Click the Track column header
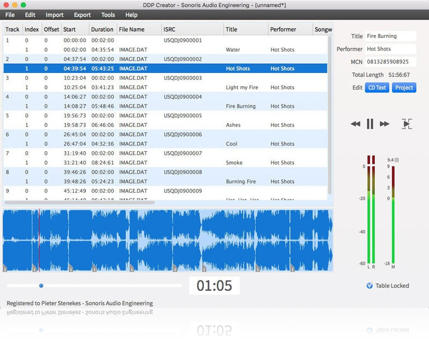The height and width of the screenshot is (353, 429). point(12,29)
